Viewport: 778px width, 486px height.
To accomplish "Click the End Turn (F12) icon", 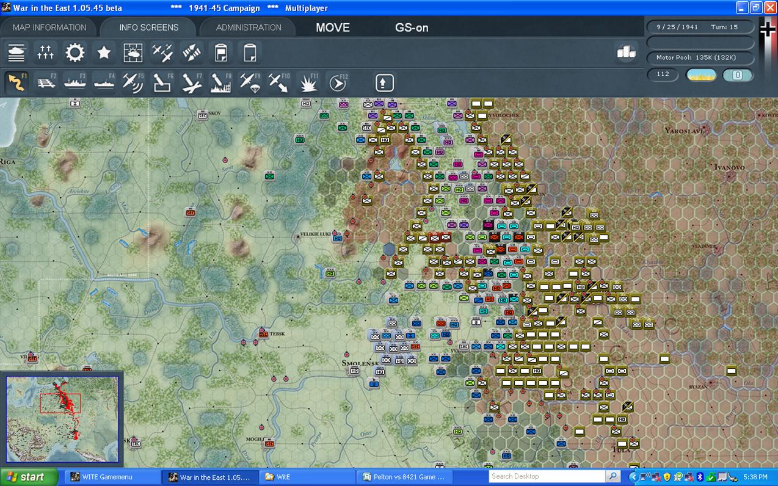I will [x=337, y=82].
